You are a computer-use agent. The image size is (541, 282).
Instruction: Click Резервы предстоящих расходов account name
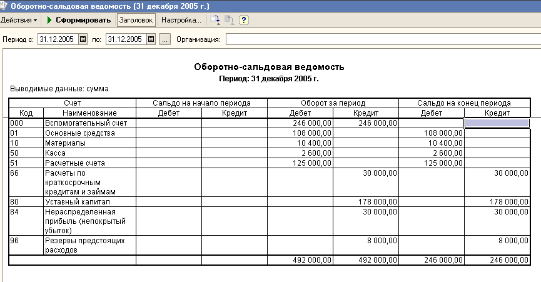[85, 245]
